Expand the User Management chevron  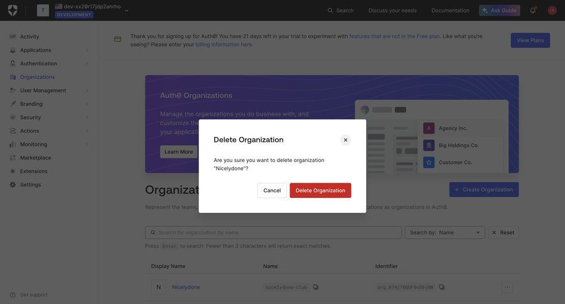click(87, 90)
